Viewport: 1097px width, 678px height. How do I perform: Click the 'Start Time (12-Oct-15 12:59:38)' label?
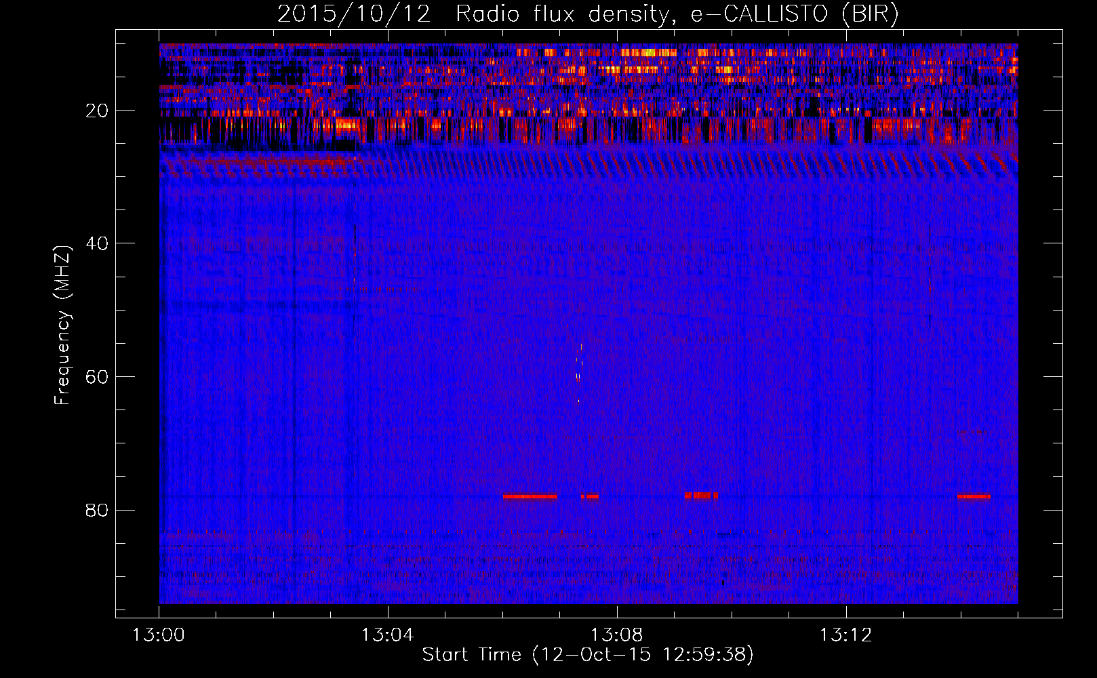[588, 655]
